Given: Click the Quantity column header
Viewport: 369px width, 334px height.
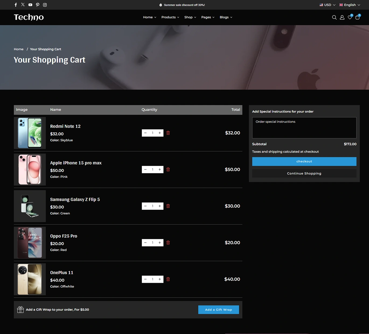Looking at the screenshot, I should click(x=149, y=110).
